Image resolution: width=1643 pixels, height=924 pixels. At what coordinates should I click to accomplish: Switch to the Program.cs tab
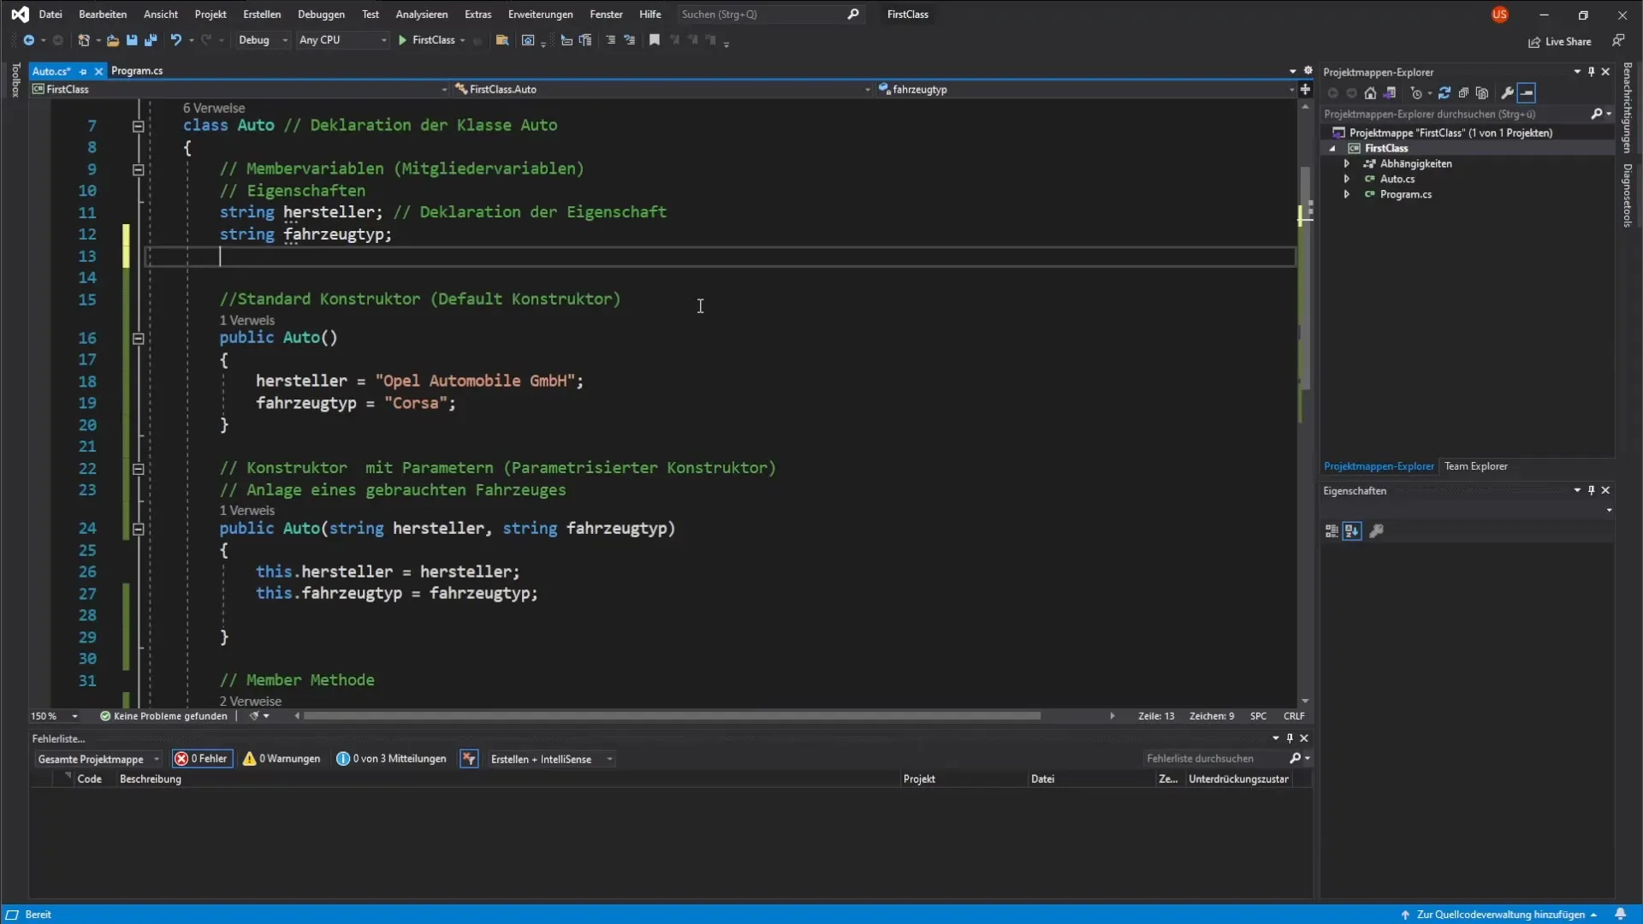click(x=137, y=71)
